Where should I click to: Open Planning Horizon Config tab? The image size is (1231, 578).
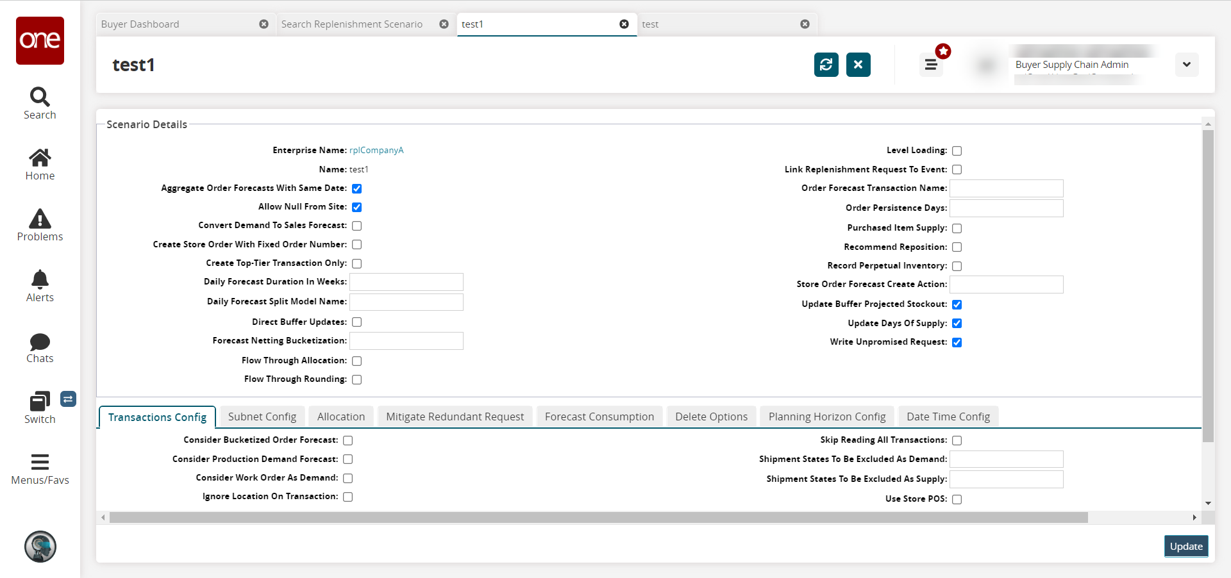pyautogui.click(x=827, y=417)
